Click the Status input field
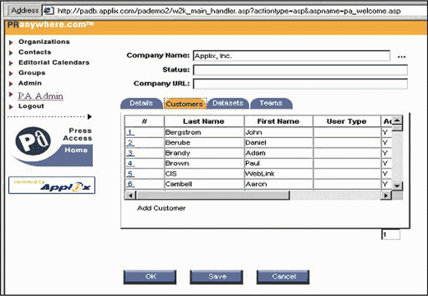 tap(300, 70)
